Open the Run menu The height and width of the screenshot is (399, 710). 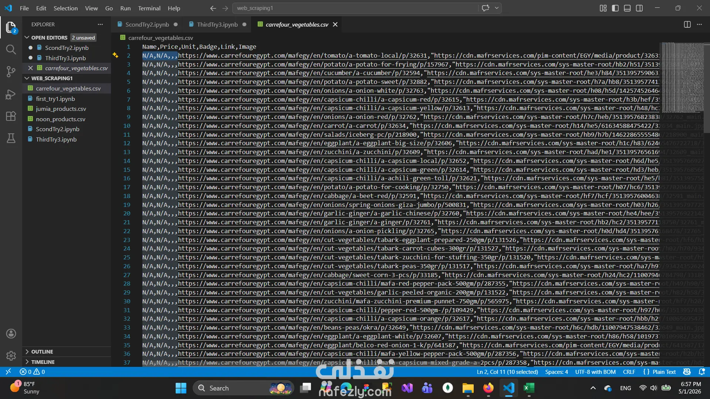125,8
